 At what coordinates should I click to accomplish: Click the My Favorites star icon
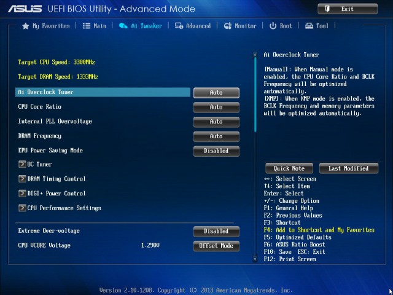pyautogui.click(x=26, y=26)
